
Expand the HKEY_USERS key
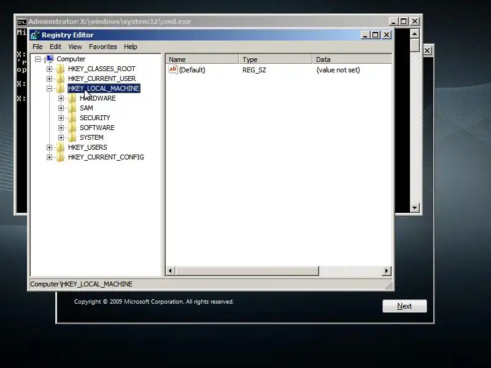point(50,147)
